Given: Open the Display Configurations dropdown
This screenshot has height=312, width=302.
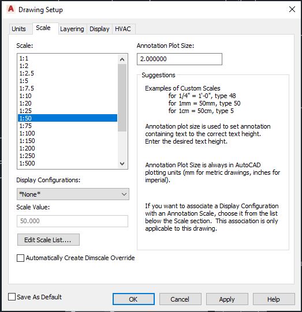Looking at the screenshot, I should 73,194.
